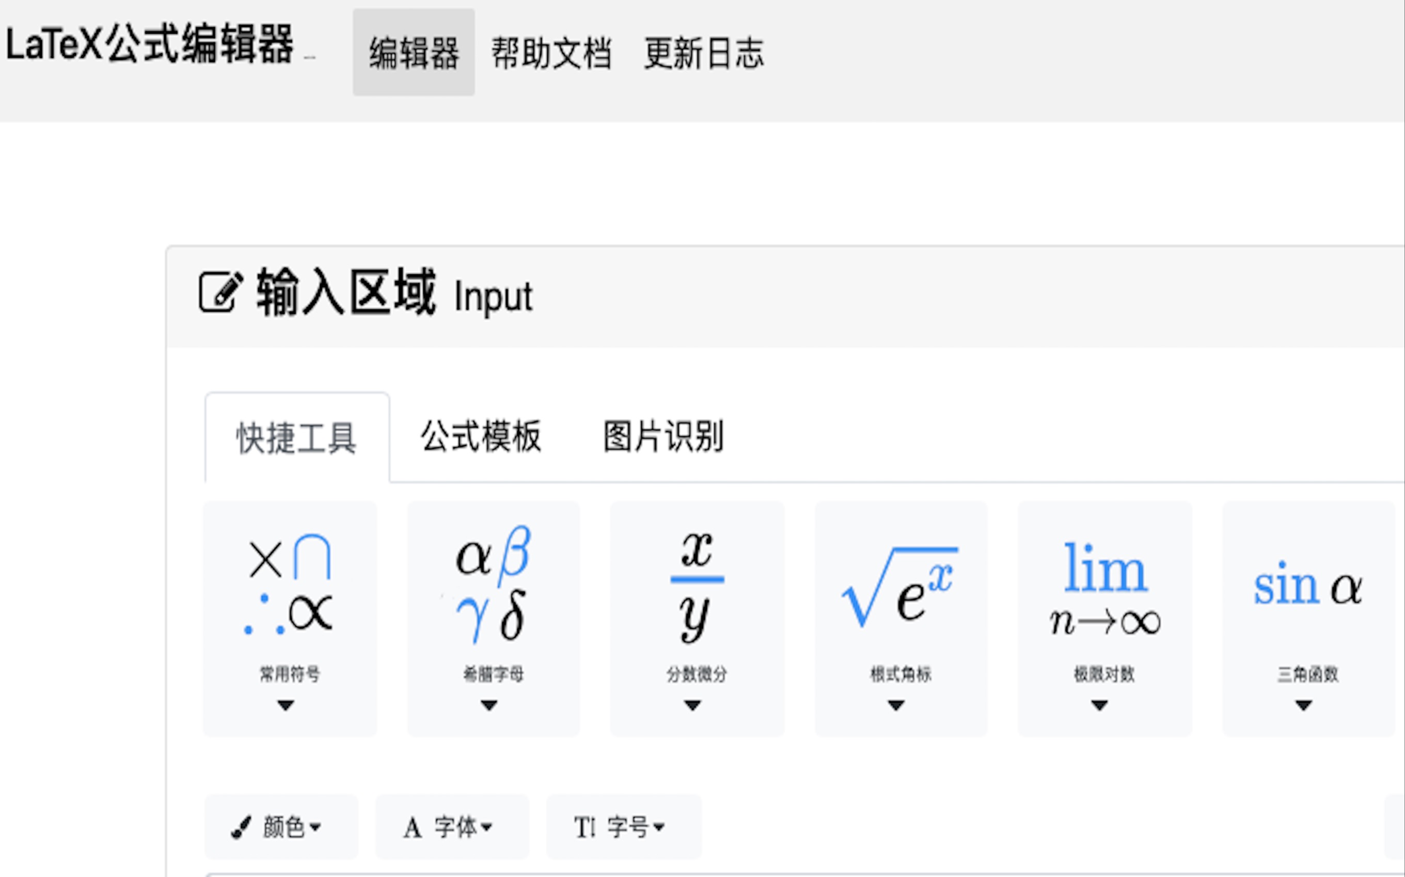Expand the arrow under 三角函数
This screenshot has height=877, width=1405.
(x=1304, y=705)
